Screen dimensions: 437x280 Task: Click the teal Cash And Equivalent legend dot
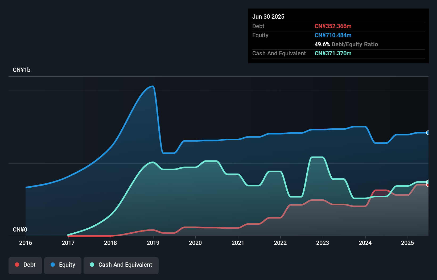pyautogui.click(x=92, y=265)
